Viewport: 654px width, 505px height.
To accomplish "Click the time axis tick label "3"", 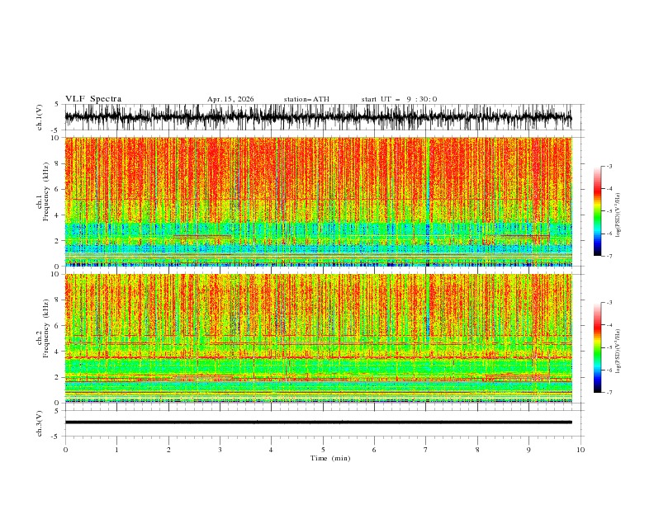I will (220, 450).
